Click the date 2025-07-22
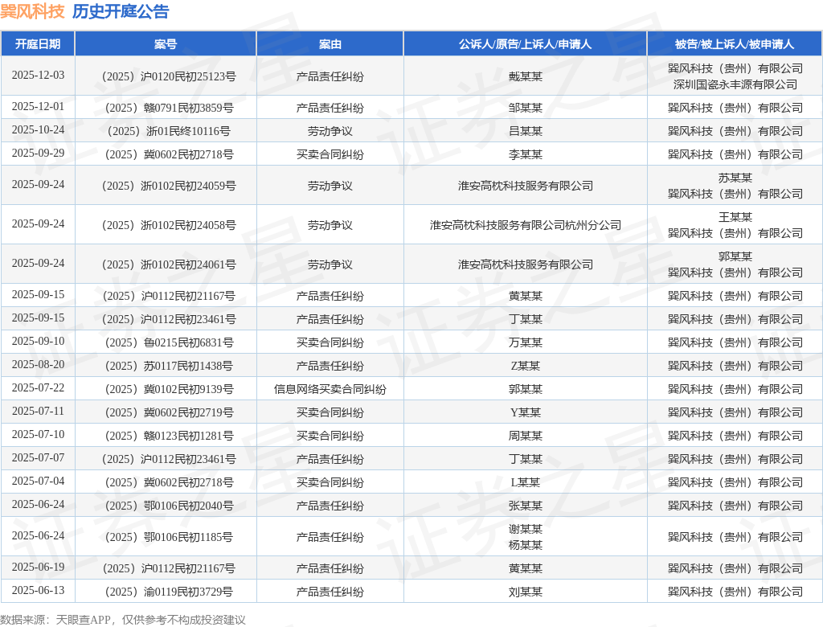The height and width of the screenshot is (627, 823). point(38,388)
